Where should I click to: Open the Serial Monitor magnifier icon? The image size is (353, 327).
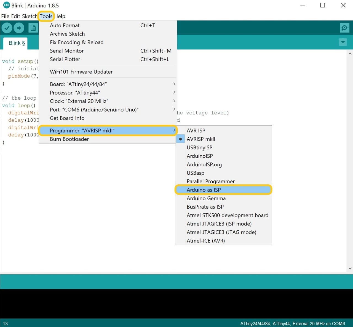(x=344, y=28)
